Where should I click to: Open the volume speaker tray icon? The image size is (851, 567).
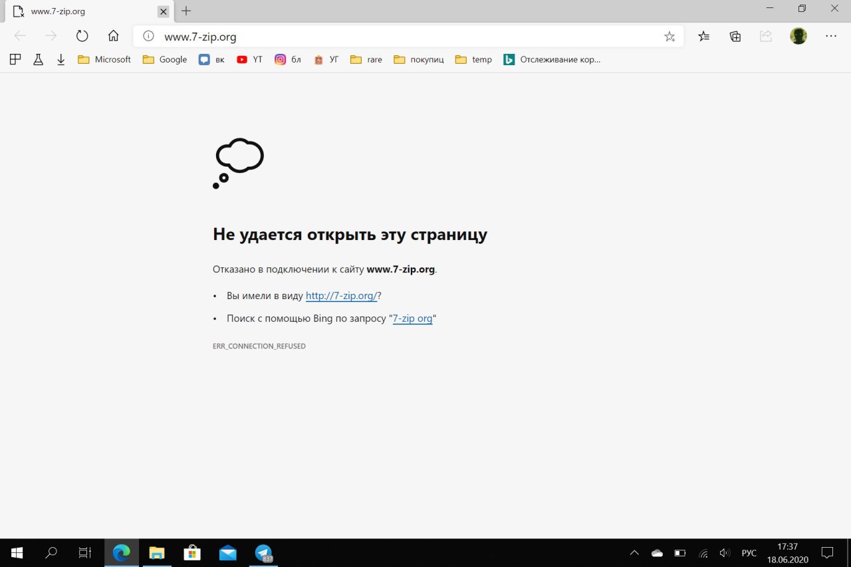[725, 552]
